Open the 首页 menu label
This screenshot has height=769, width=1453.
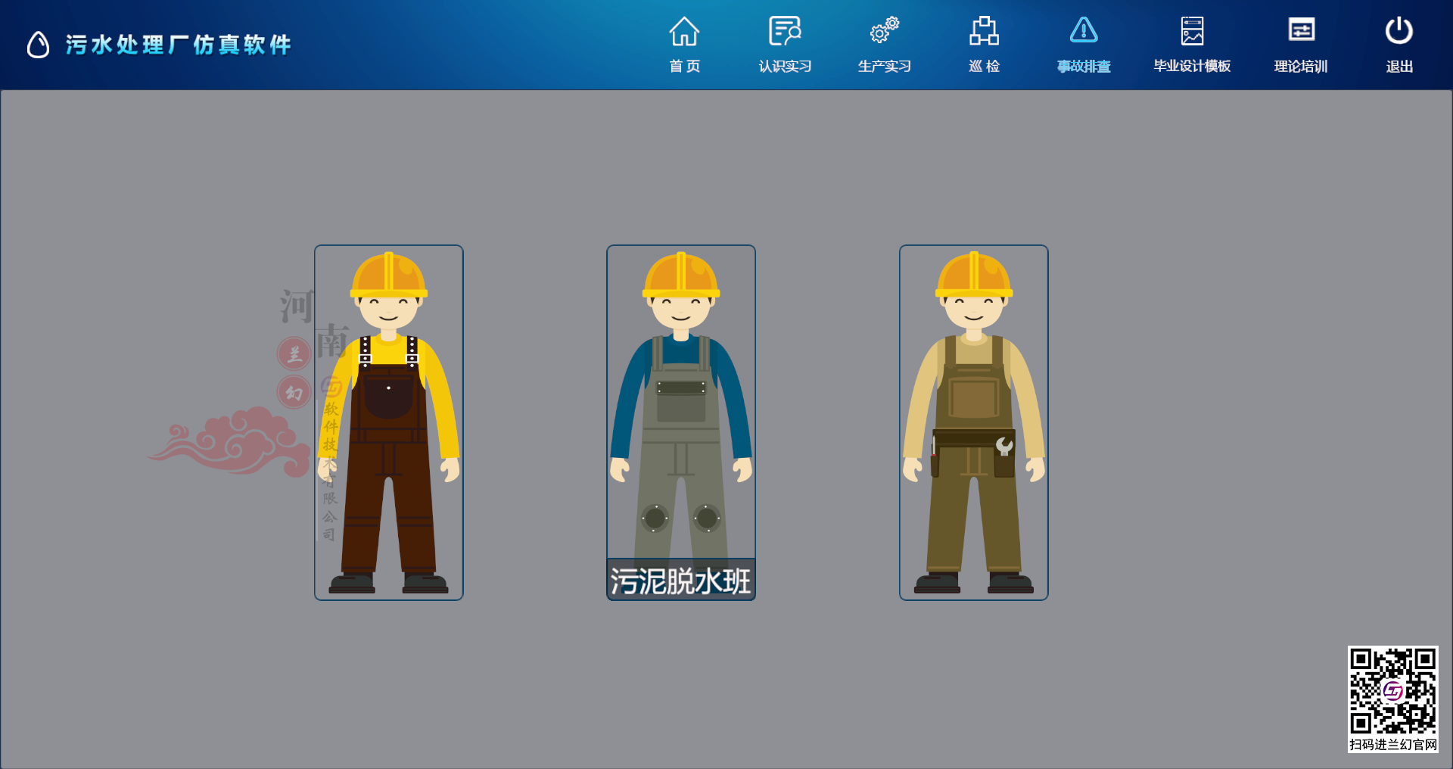tap(684, 67)
